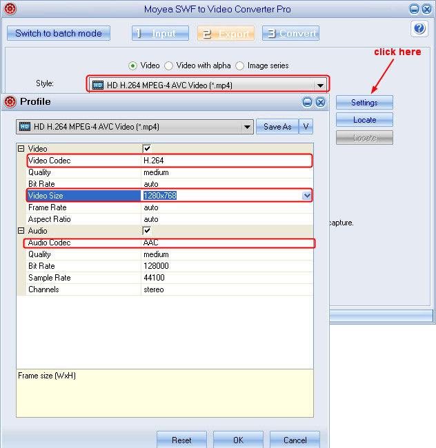Click the Frame size (WxH) description text
Screen dimensions: 436x448
pos(47,376)
